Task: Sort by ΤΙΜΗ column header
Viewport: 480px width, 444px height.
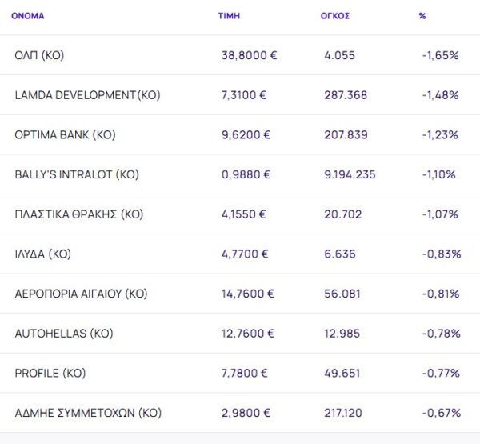Action: (229, 16)
